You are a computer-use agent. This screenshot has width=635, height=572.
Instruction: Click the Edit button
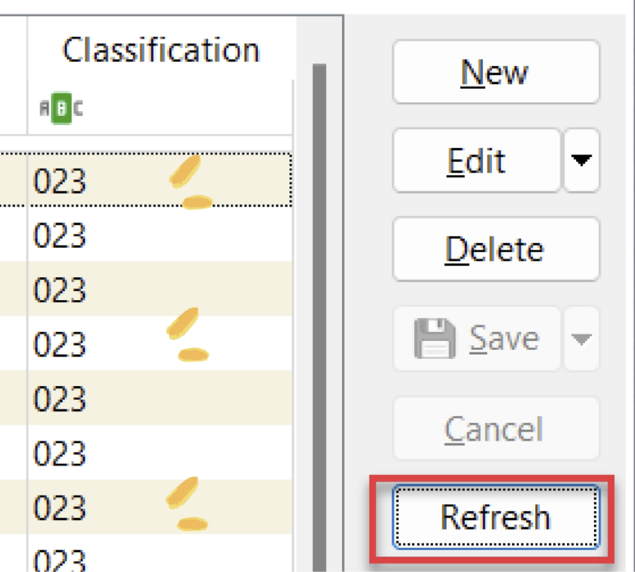(x=477, y=160)
